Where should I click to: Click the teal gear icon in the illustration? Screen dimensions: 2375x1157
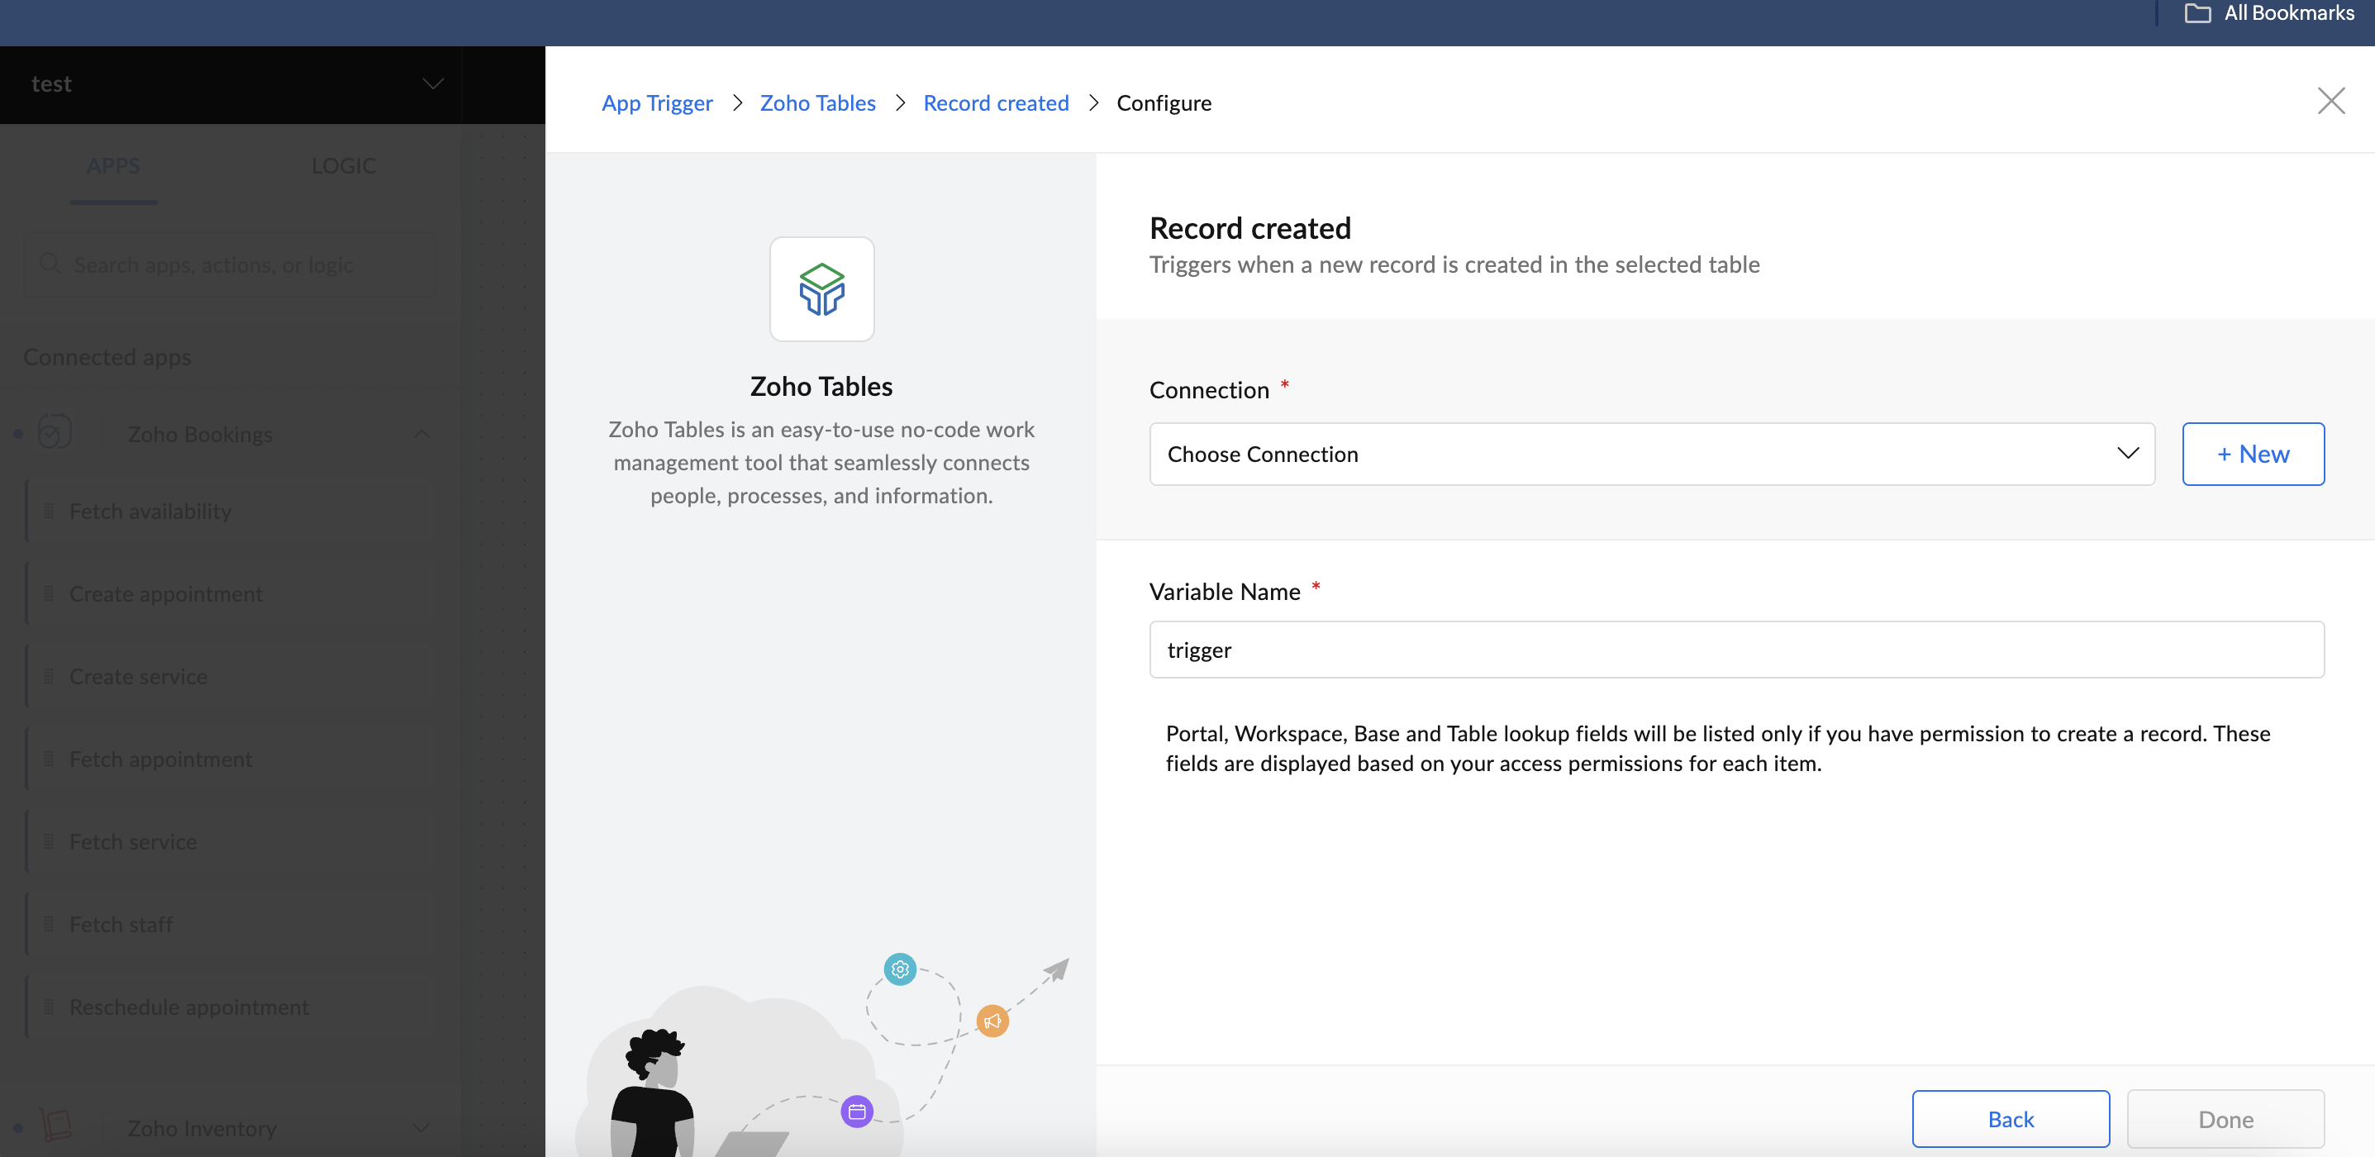pyautogui.click(x=900, y=969)
